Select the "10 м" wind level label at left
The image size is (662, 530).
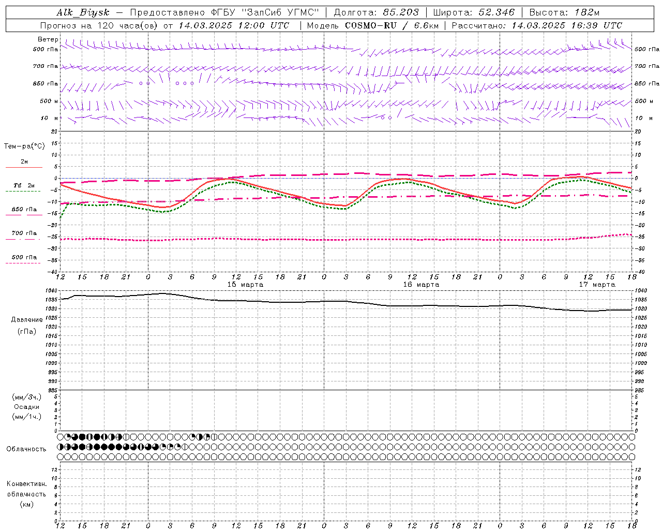(x=49, y=118)
